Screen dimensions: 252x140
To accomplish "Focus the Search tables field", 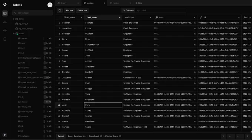I will point(33,13).
